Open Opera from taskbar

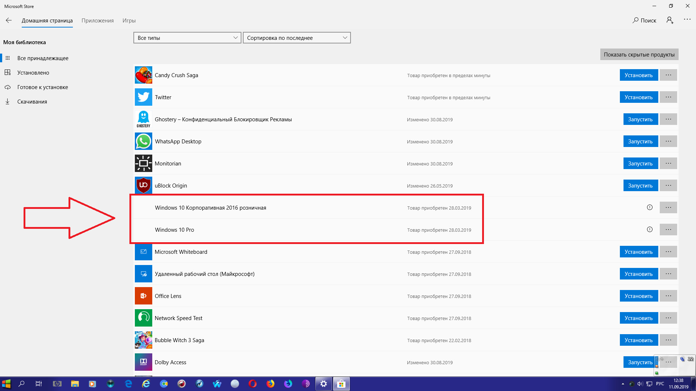253,384
